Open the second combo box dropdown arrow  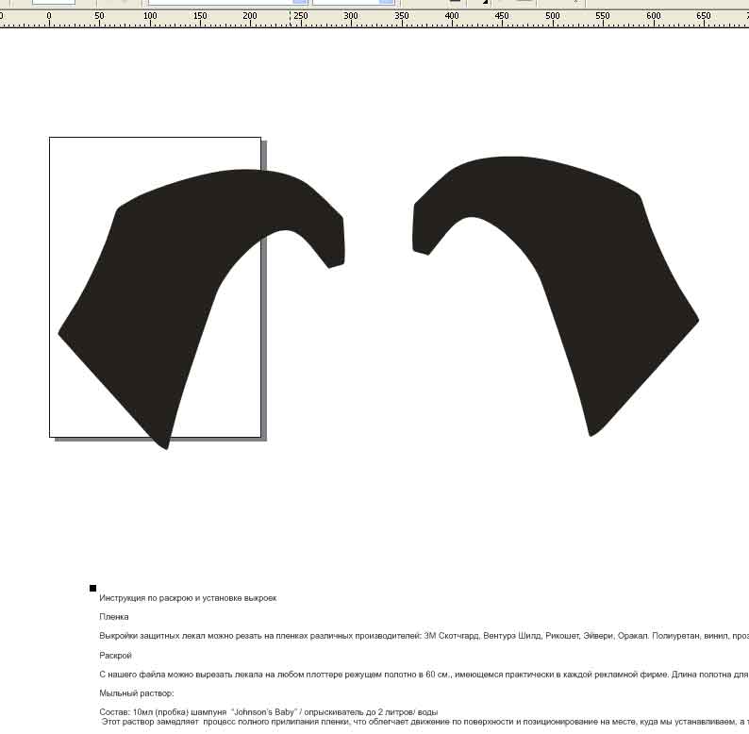(x=386, y=2)
